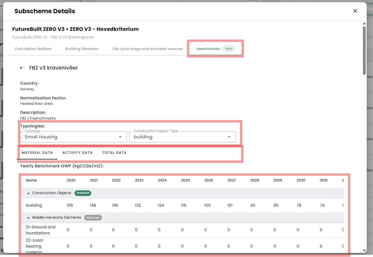Open the Building Elements tab
Screen dimensions: 373x257
pyautogui.click(x=82, y=49)
